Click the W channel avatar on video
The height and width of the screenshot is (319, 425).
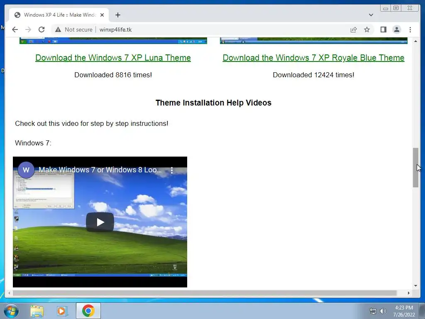click(x=26, y=170)
